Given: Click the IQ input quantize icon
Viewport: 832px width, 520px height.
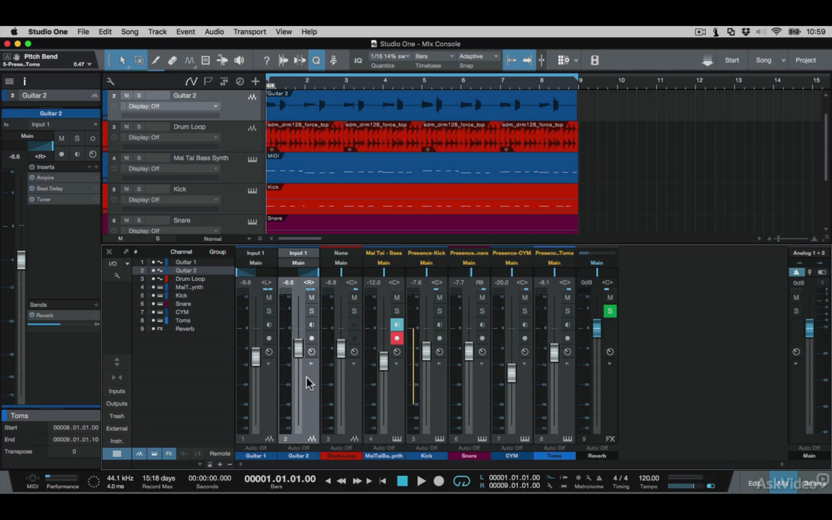Looking at the screenshot, I should pyautogui.click(x=358, y=60).
